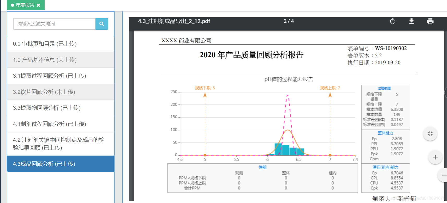Image resolution: width=447 pixels, height=203 pixels.
Task: Close the 年度报告 tab
Action: point(38,5)
